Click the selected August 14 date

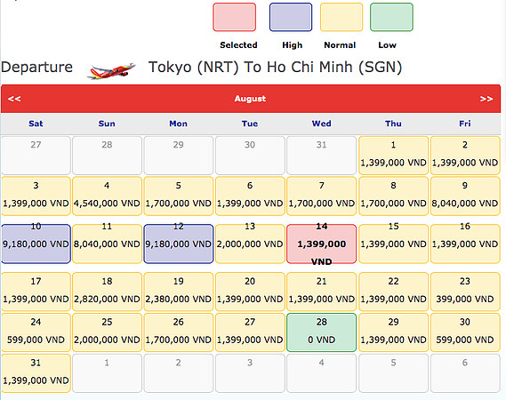pyautogui.click(x=321, y=244)
